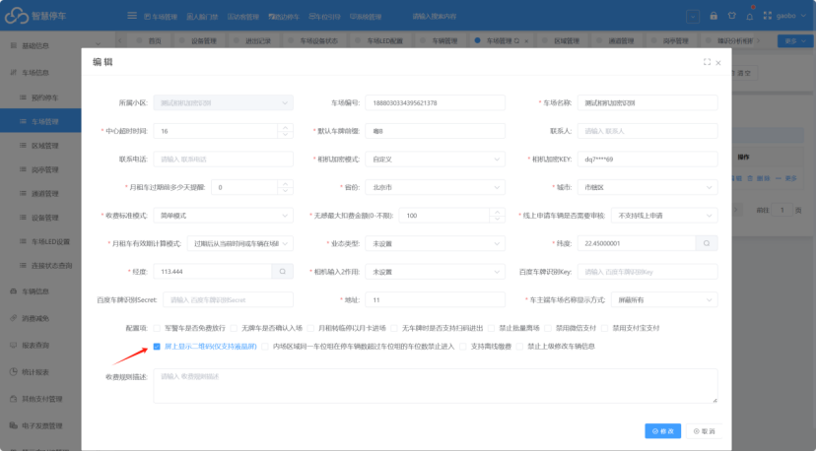
Task: Check 月租转临停以月卡进场 checkbox
Action: point(310,328)
